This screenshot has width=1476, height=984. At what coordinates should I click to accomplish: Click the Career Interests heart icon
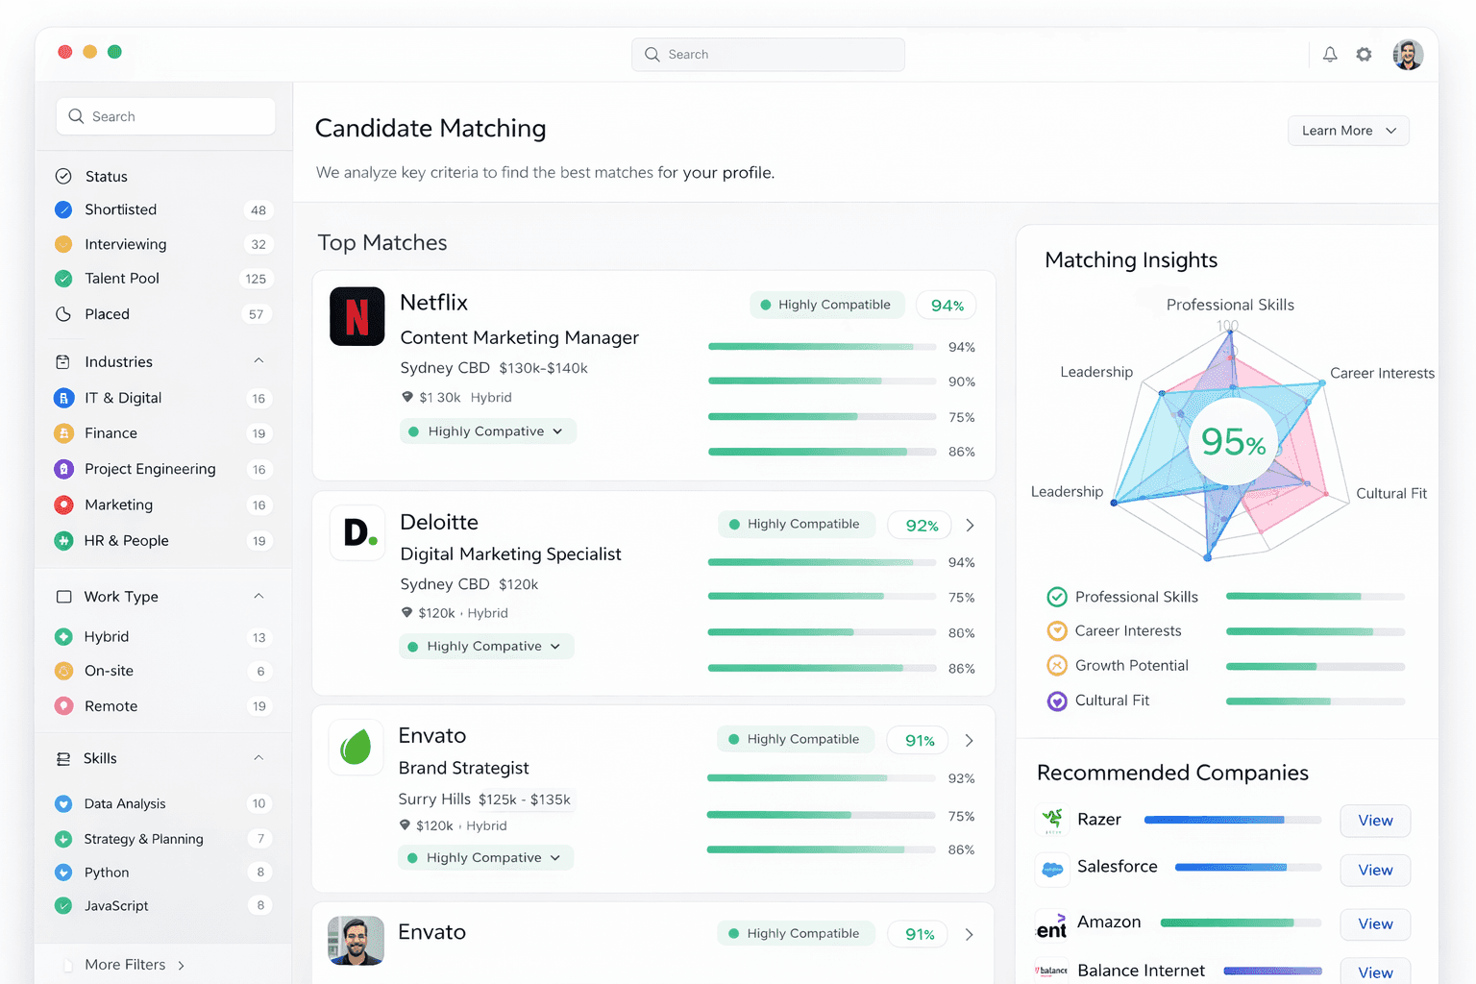1057,631
